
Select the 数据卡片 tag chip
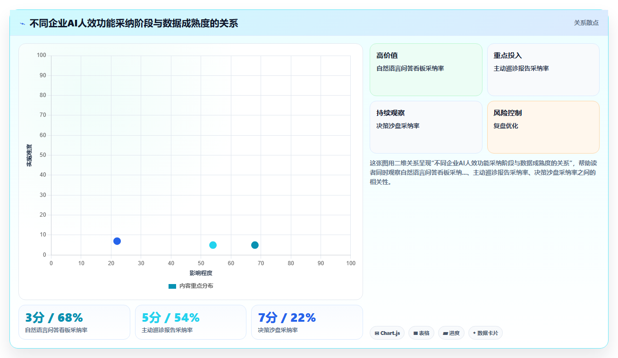(x=485, y=333)
